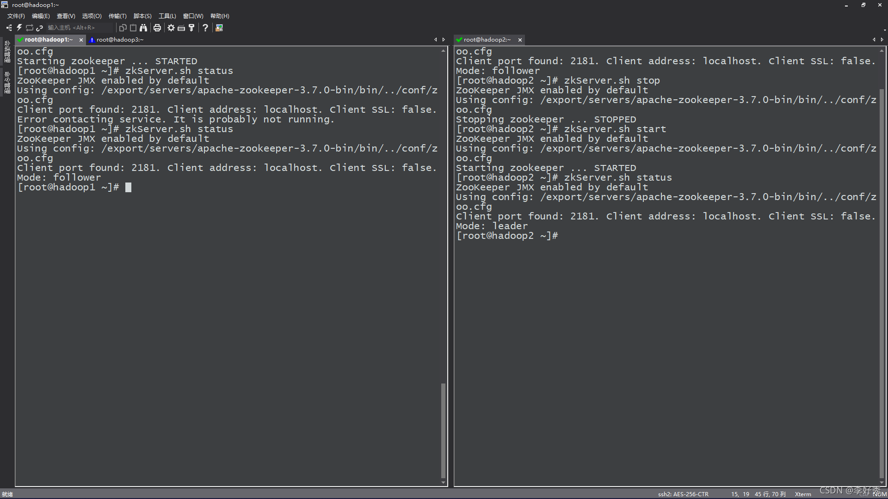Open the 选项(O) menu

click(x=92, y=16)
